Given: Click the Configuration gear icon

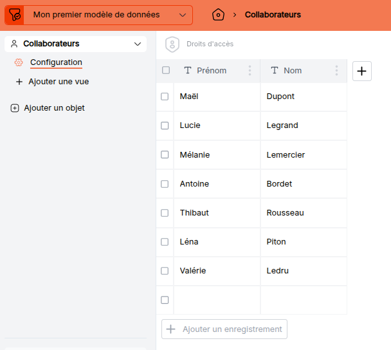Looking at the screenshot, I should tap(19, 62).
